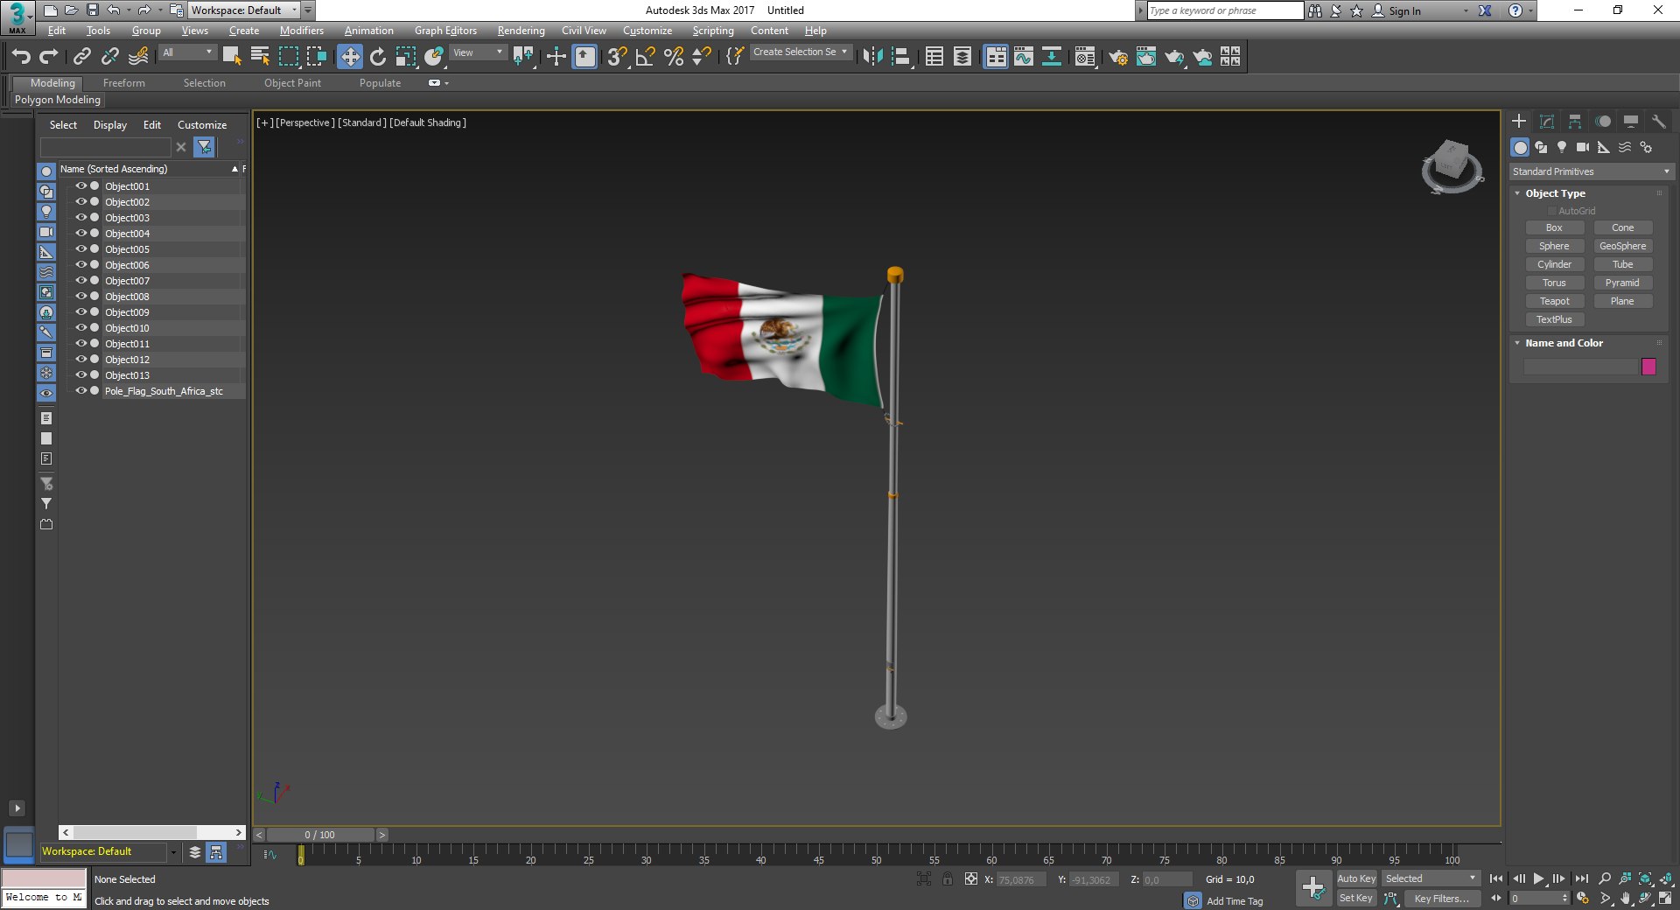This screenshot has width=1680, height=910.
Task: Select the Select and Move tool
Action: point(350,57)
